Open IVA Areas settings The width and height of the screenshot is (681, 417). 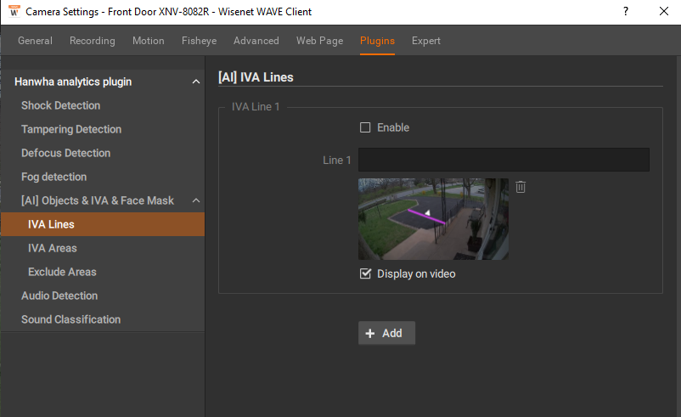click(53, 248)
